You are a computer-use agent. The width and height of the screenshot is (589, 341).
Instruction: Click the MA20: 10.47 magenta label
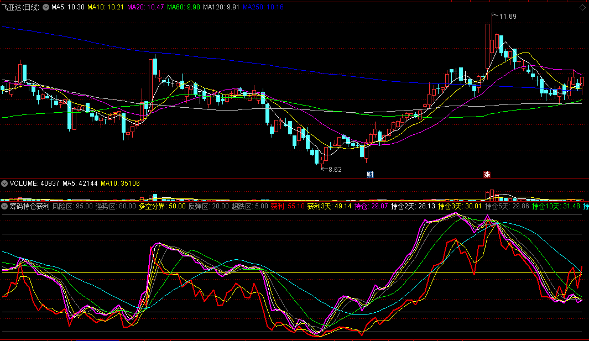coord(145,7)
